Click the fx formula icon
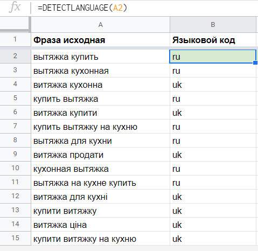Viewport: 258px width, 251px height. (x=15, y=8)
